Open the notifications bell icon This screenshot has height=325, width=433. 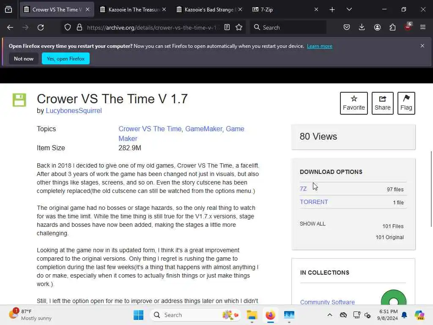point(404,315)
